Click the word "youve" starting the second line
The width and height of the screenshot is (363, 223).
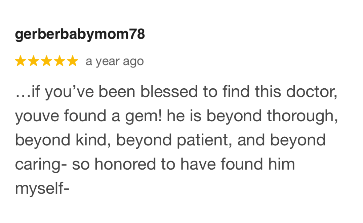click(37, 117)
